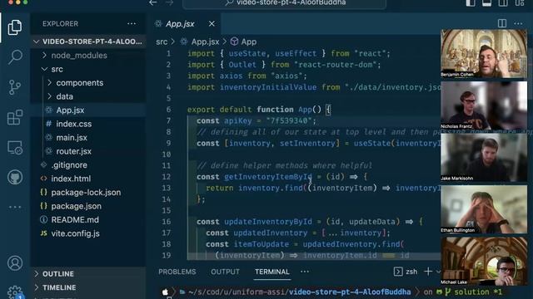The image size is (533, 299).
Task: Click the EXPLORER panel title
Action: [60, 24]
